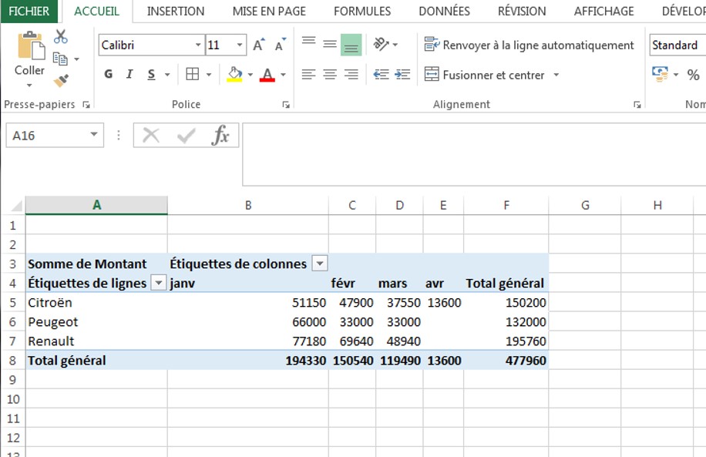This screenshot has width=706, height=457.
Task: Select the Citroën row label cell
Action: (96, 302)
